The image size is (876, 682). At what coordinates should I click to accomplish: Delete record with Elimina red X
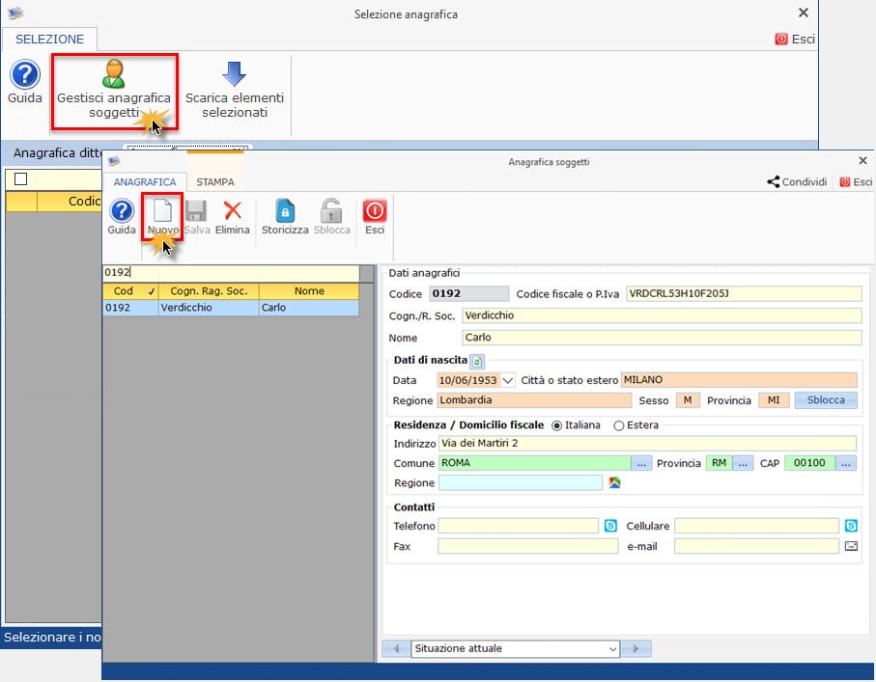pyautogui.click(x=233, y=210)
